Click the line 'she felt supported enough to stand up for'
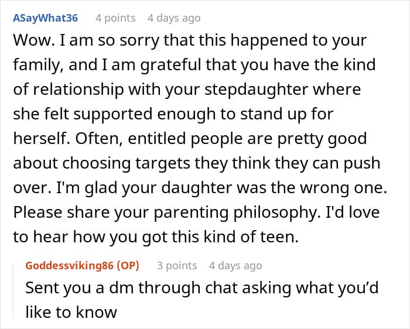Screen dimensions: 410x329 point(173,114)
